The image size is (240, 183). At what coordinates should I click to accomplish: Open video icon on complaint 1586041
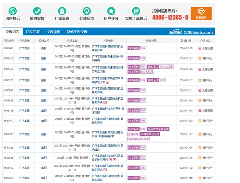(x=114, y=160)
